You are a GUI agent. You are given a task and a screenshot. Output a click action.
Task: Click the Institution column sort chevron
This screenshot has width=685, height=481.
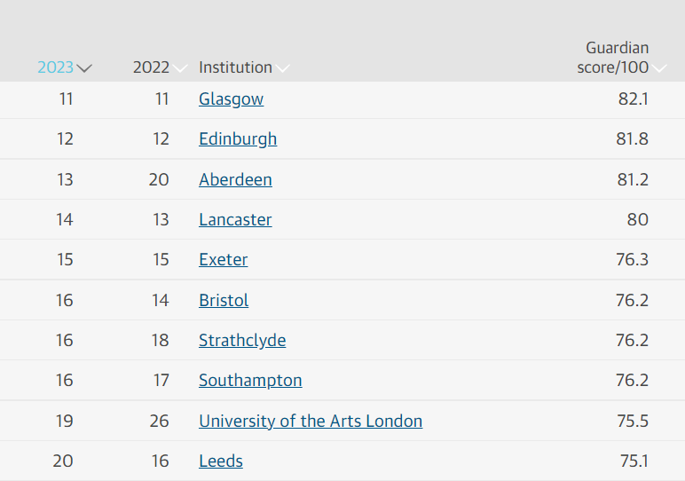pyautogui.click(x=283, y=68)
